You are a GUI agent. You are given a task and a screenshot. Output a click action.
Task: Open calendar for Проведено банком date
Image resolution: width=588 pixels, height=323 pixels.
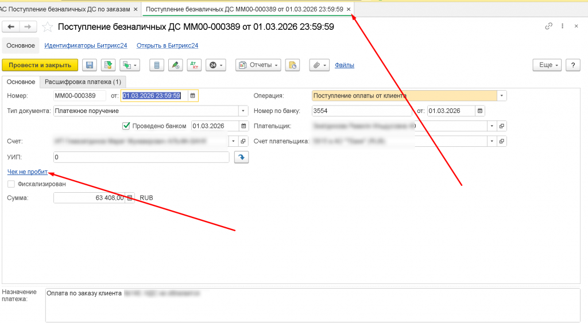point(243,126)
